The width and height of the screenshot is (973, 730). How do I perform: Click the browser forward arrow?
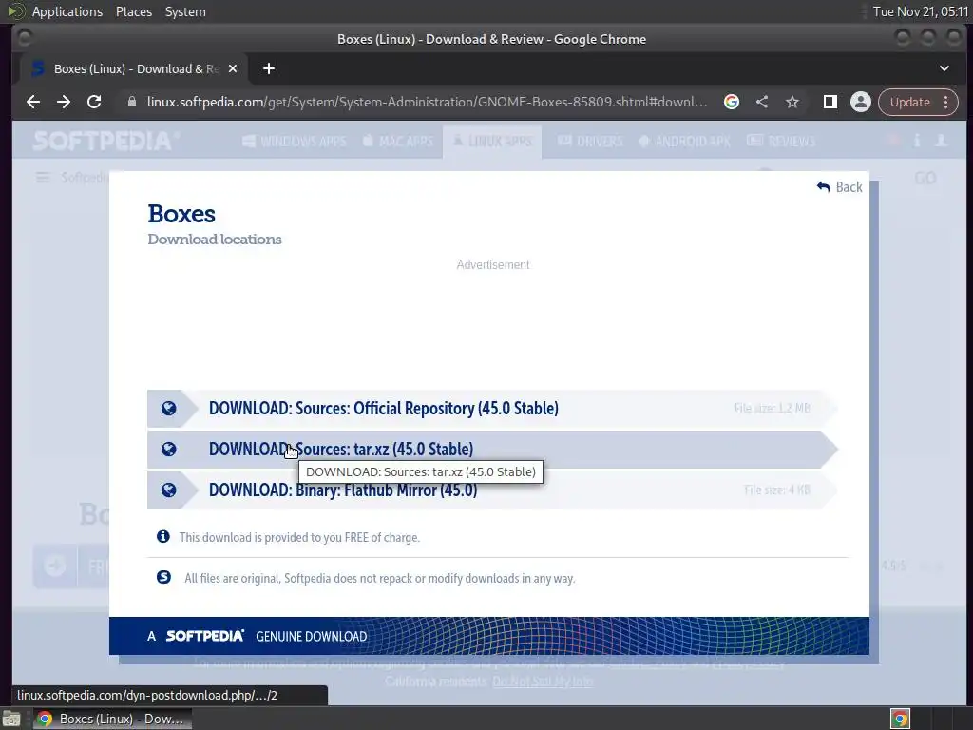[x=64, y=102]
